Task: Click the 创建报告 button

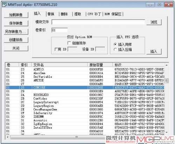Action: pyautogui.click(x=16, y=40)
